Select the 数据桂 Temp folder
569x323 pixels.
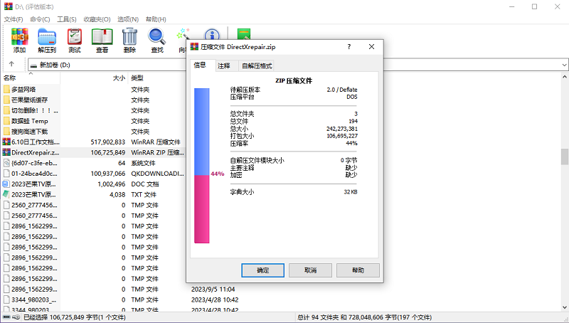pyautogui.click(x=29, y=121)
